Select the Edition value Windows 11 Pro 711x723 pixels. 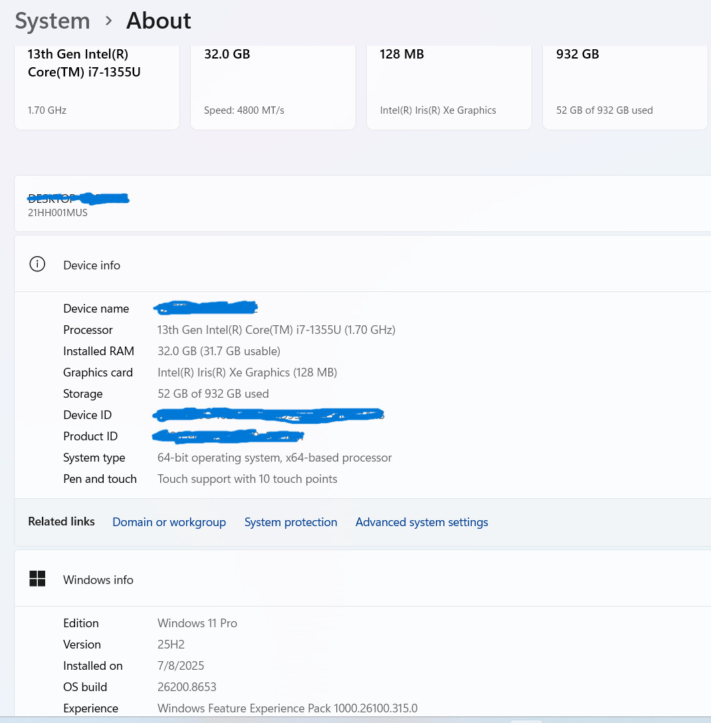tap(197, 623)
